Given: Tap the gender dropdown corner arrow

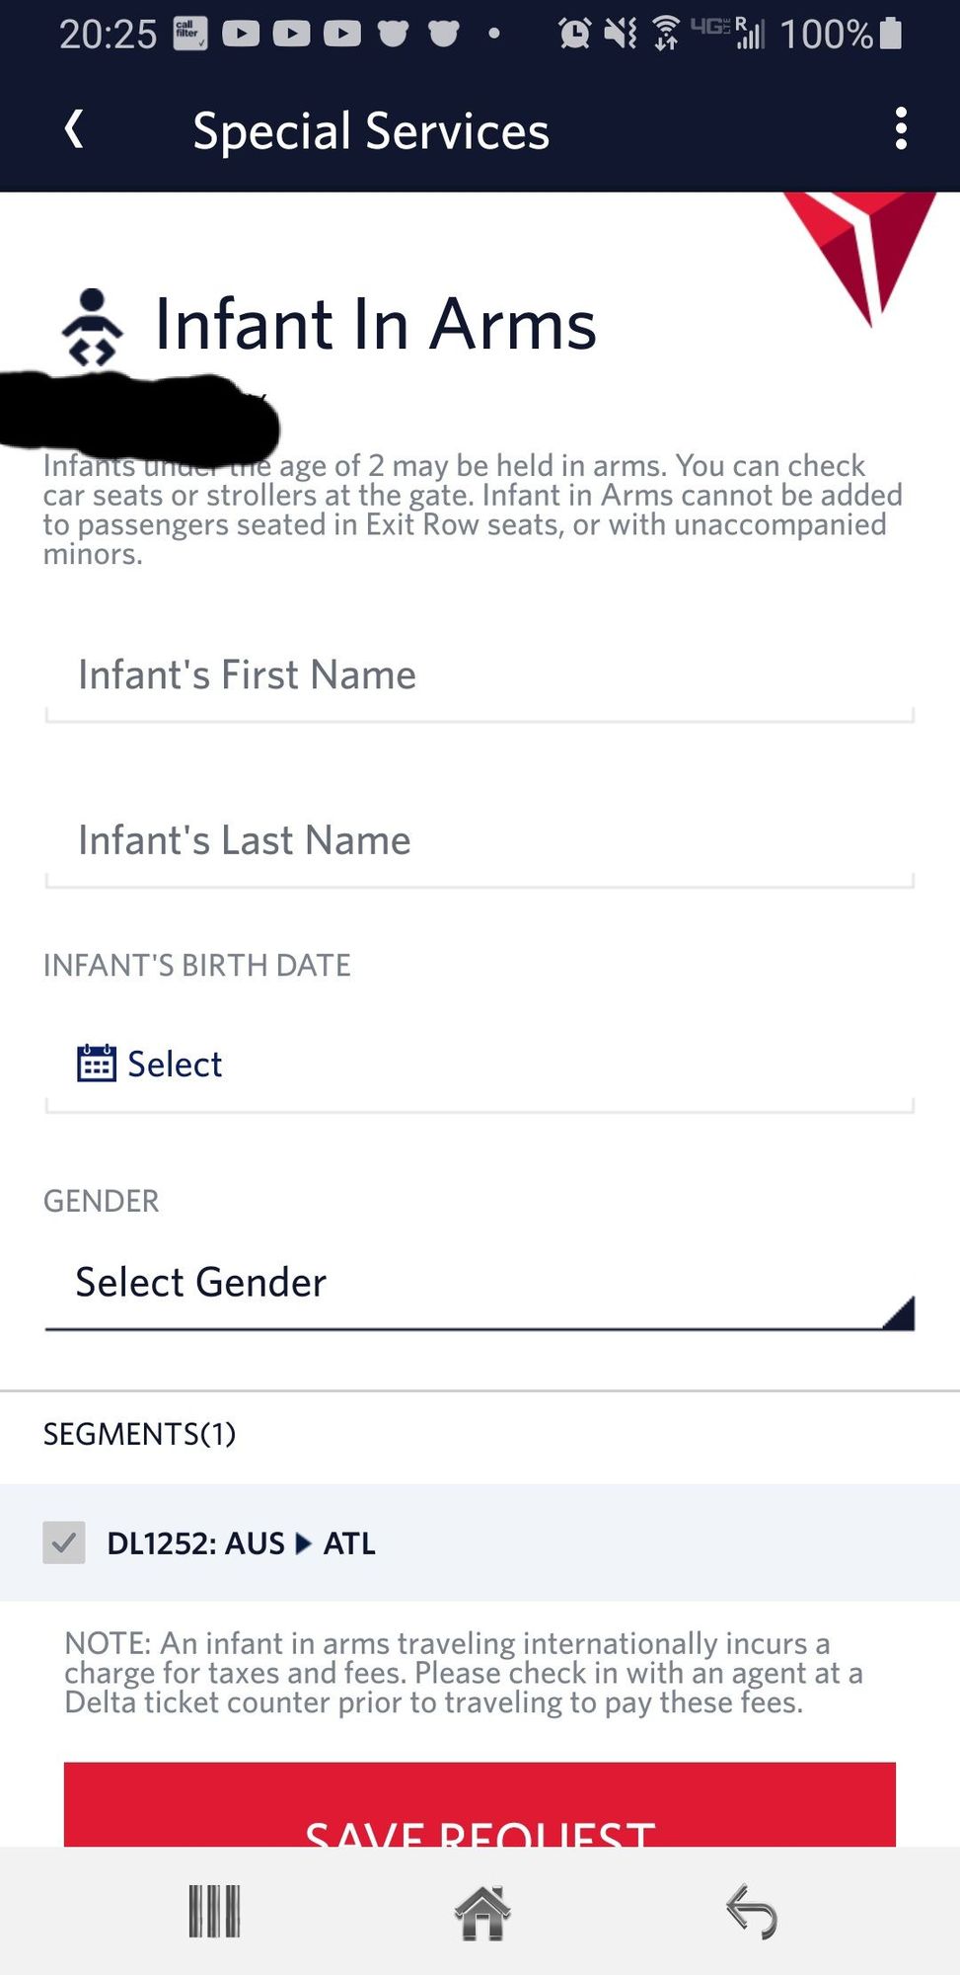Looking at the screenshot, I should 899,1312.
